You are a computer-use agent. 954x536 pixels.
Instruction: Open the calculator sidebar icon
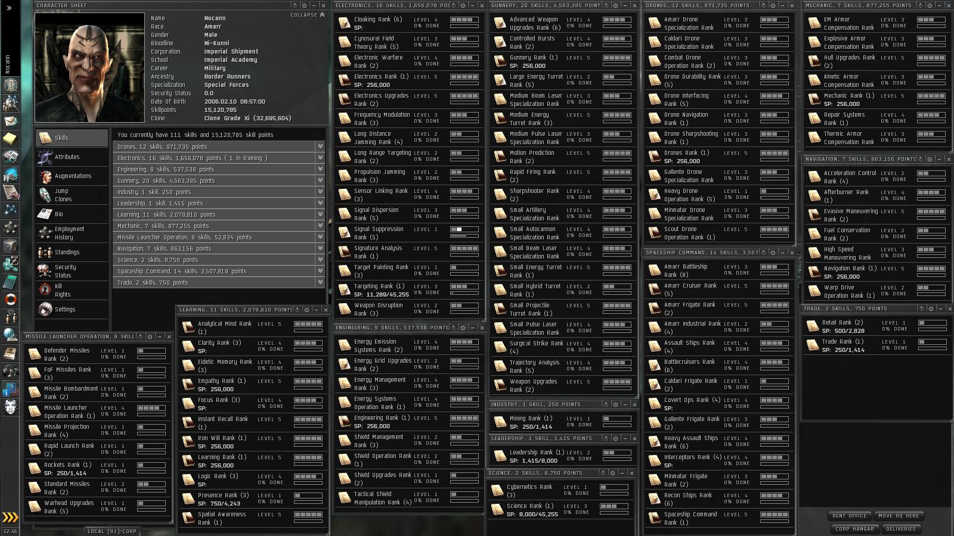(10, 281)
